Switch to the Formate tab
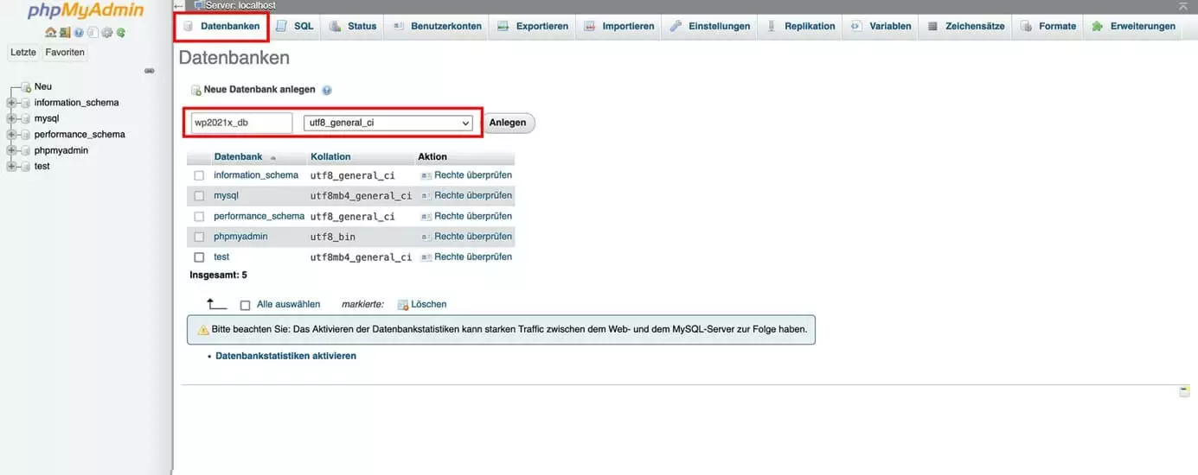This screenshot has height=475, width=1198. click(x=1048, y=26)
